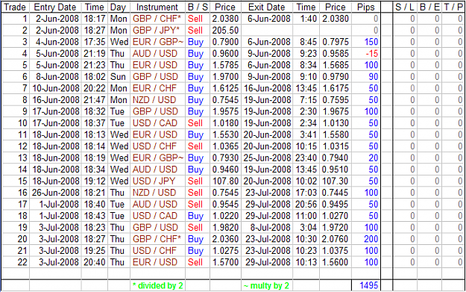Click entry date 10-Jun-2008

(56, 88)
